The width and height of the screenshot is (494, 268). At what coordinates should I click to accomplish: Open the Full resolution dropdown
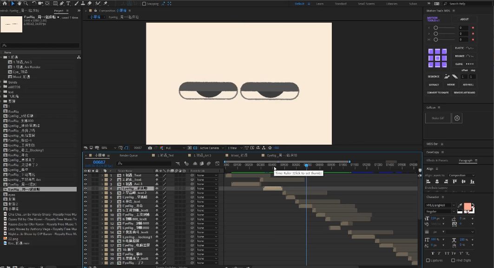[176, 147]
